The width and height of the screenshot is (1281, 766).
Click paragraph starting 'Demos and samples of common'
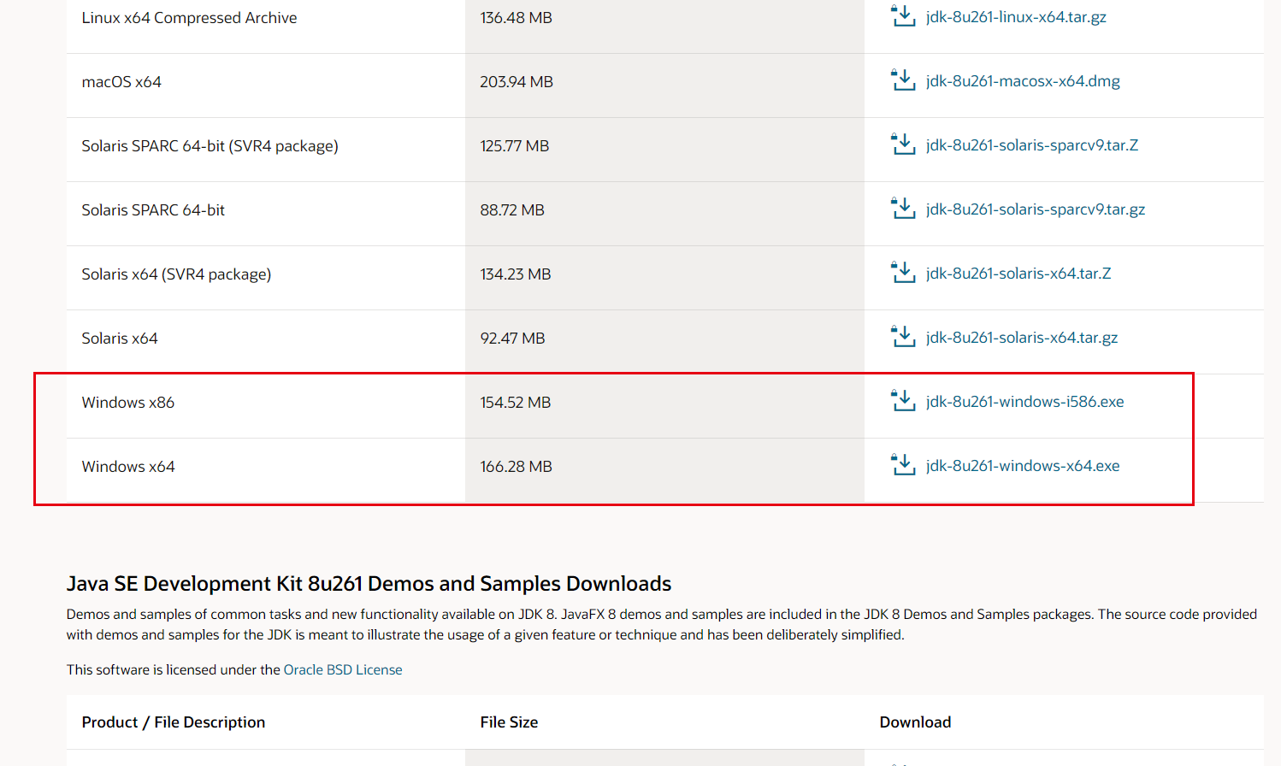point(662,624)
